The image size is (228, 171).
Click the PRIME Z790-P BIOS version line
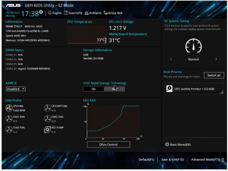(24, 26)
